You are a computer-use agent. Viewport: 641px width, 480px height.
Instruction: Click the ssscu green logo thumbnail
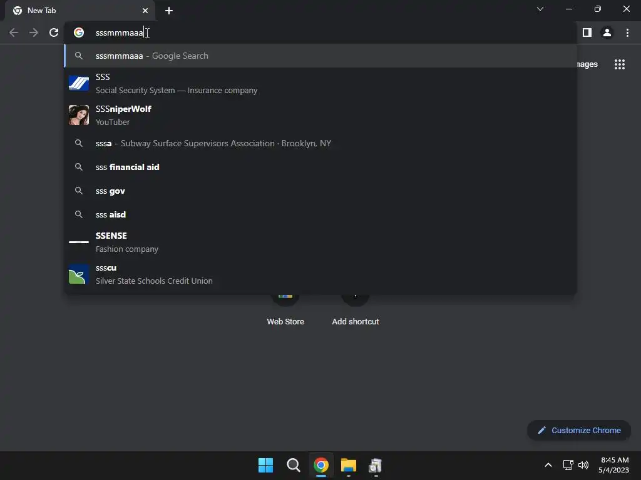[79, 274]
